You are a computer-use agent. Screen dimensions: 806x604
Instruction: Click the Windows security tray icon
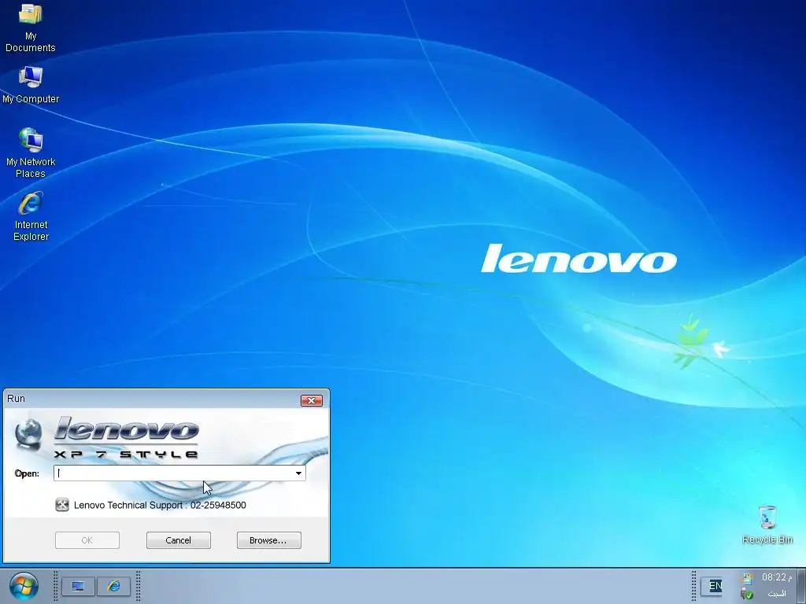click(x=747, y=578)
